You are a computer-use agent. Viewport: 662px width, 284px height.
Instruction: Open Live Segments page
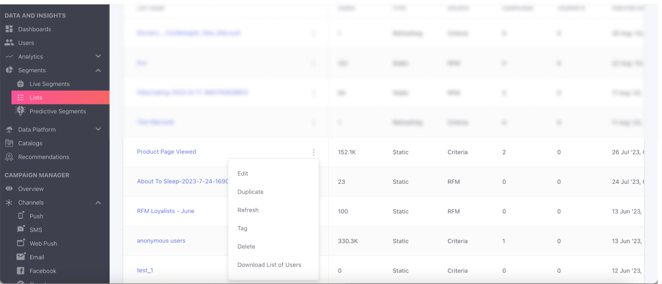point(49,84)
